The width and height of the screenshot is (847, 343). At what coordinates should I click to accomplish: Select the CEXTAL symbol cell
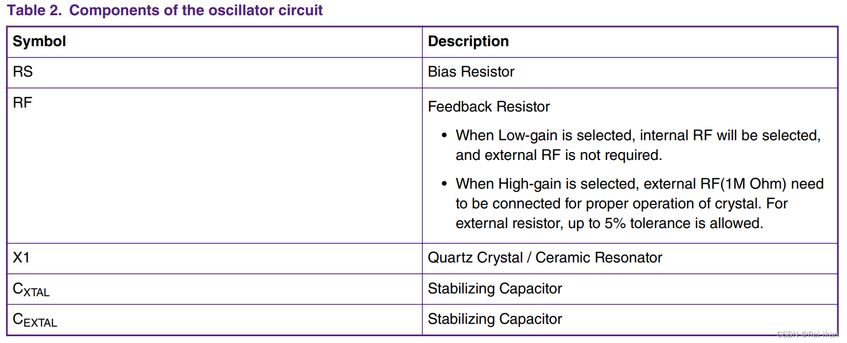tap(35, 320)
